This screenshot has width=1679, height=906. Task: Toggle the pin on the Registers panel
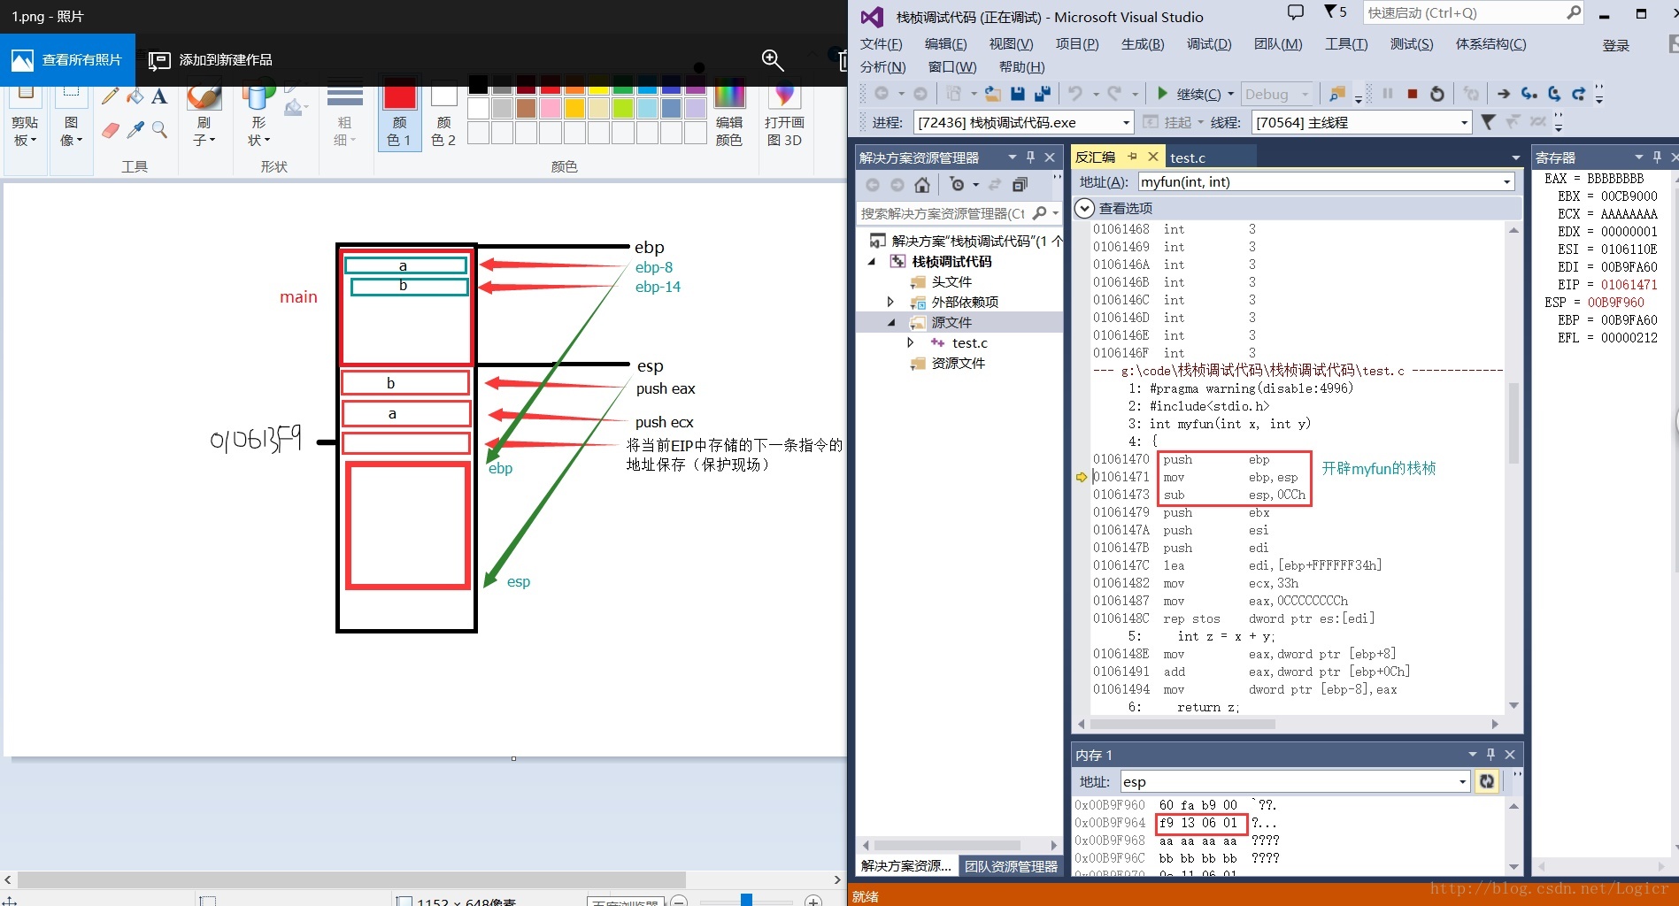(1657, 157)
